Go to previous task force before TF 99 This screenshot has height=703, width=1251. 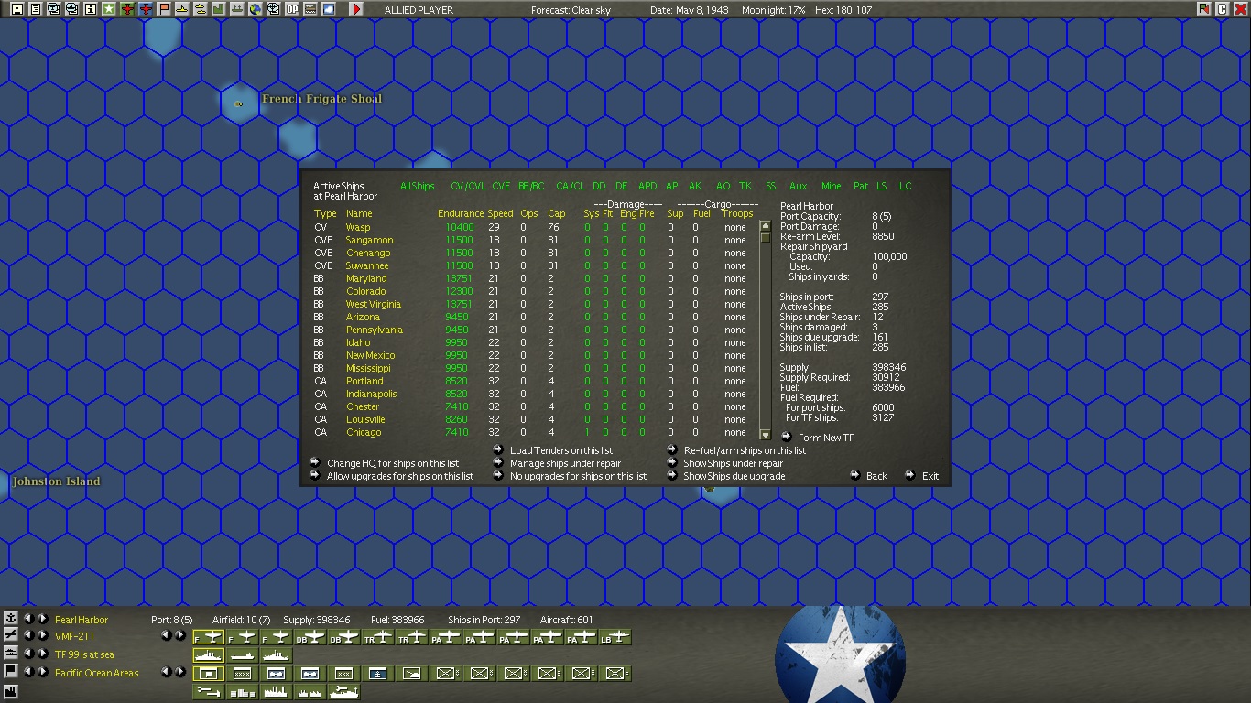(28, 654)
